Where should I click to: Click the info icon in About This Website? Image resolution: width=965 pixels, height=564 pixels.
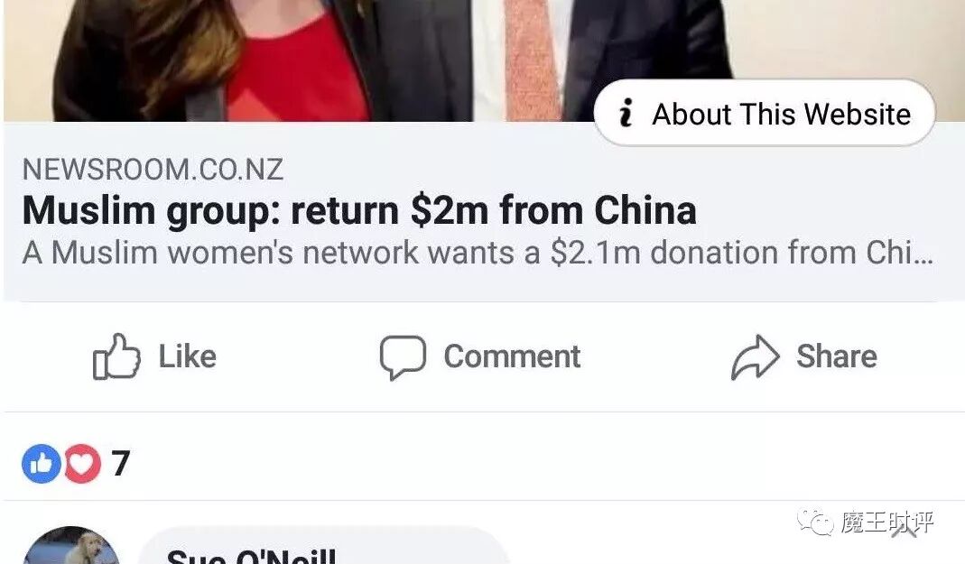point(626,113)
